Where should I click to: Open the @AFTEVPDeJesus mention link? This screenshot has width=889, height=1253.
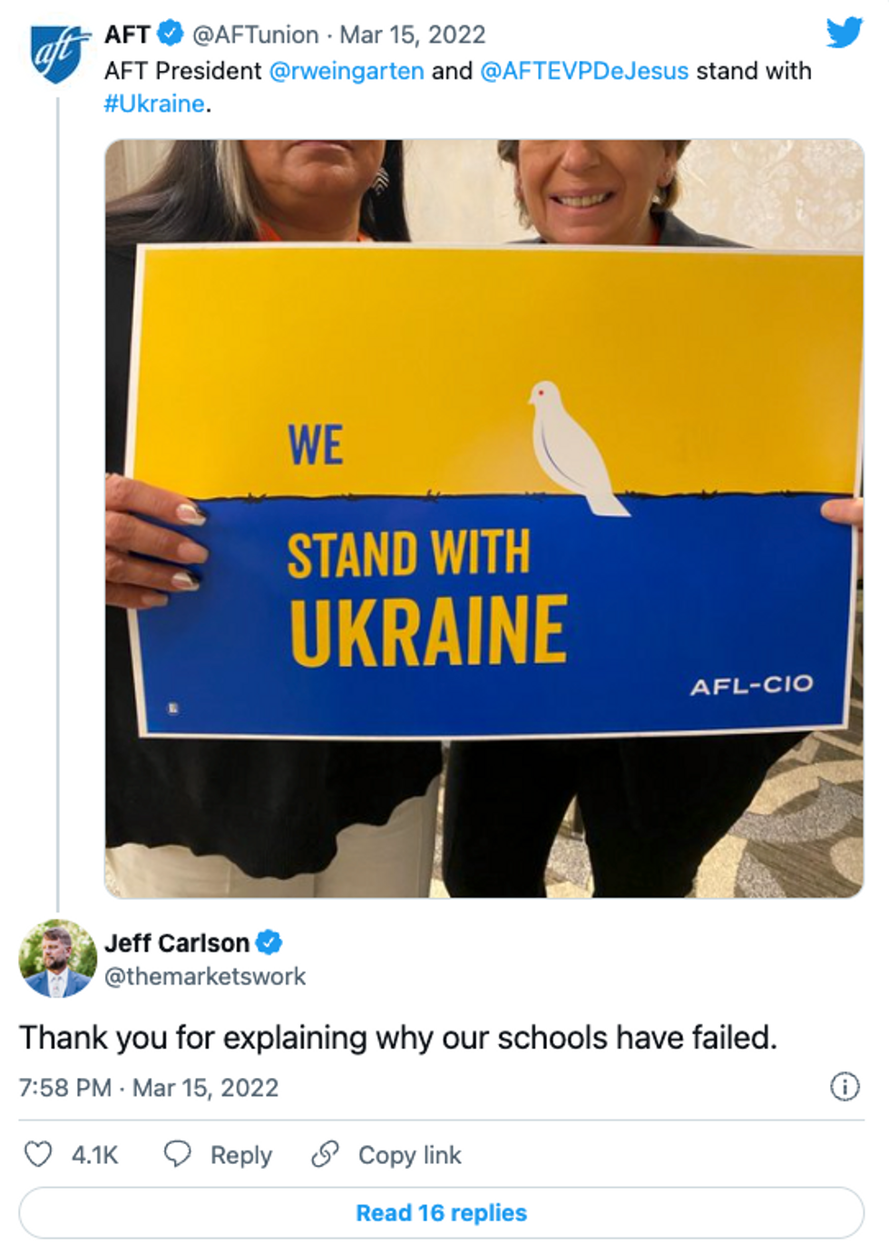[x=584, y=71]
